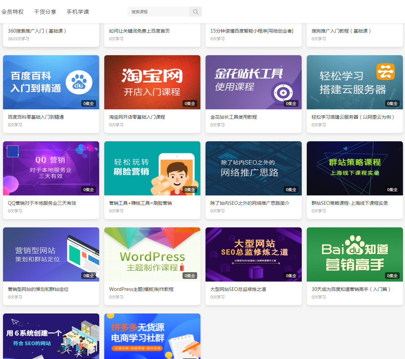Open the 百度百科入门到精通 course thumbnail
This screenshot has height=359, width=405.
(51, 82)
